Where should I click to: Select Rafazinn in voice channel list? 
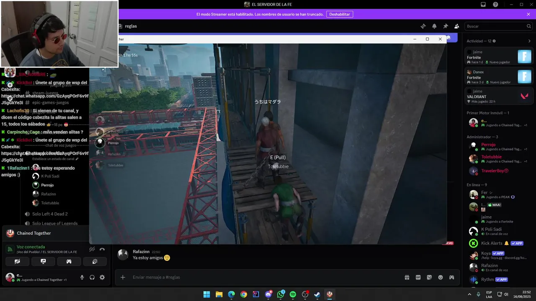(x=48, y=194)
